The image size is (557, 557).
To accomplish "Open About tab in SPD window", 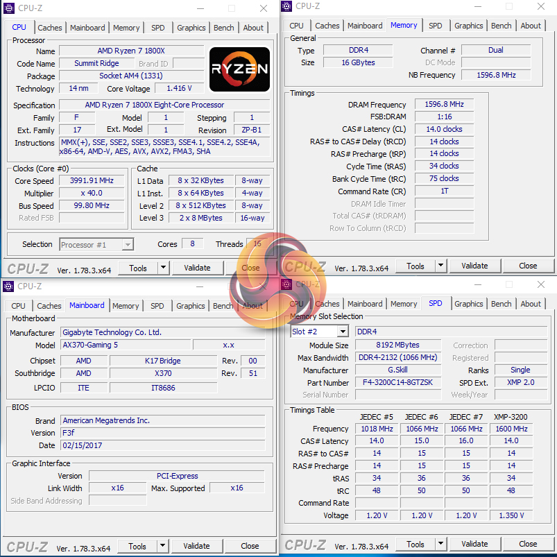I will (x=531, y=304).
